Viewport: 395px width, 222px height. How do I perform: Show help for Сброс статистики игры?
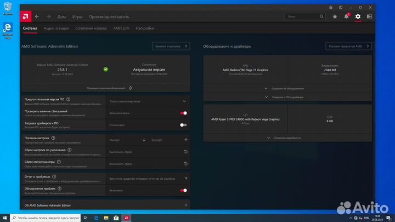(x=59, y=162)
